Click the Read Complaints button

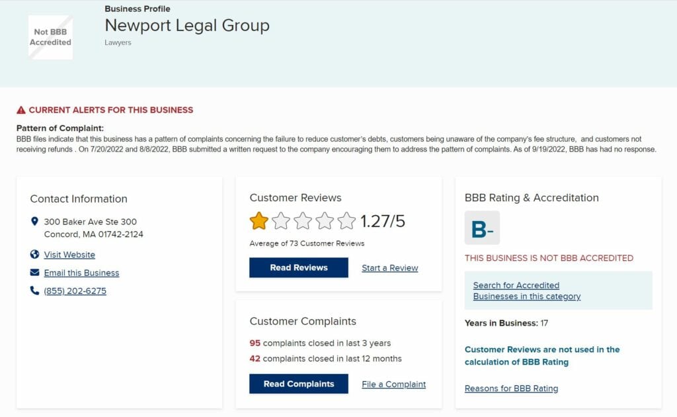(x=299, y=384)
